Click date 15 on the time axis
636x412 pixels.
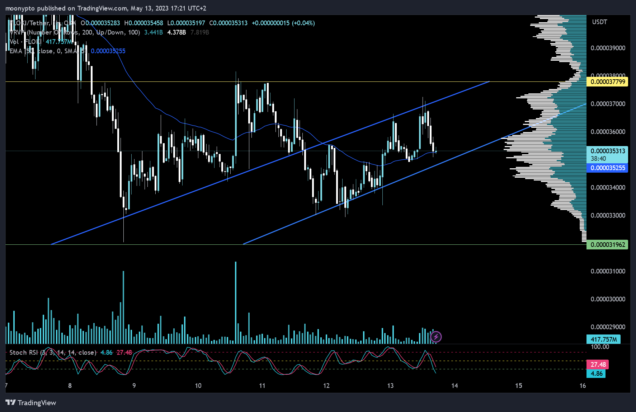tap(519, 386)
